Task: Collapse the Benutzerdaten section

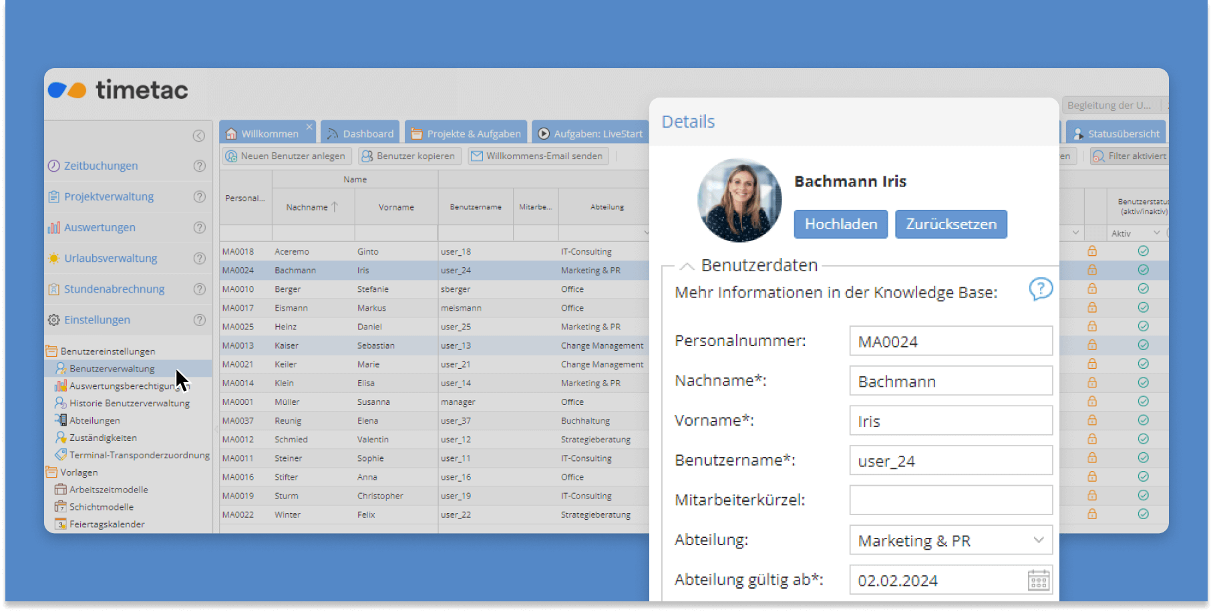Action: click(x=687, y=265)
